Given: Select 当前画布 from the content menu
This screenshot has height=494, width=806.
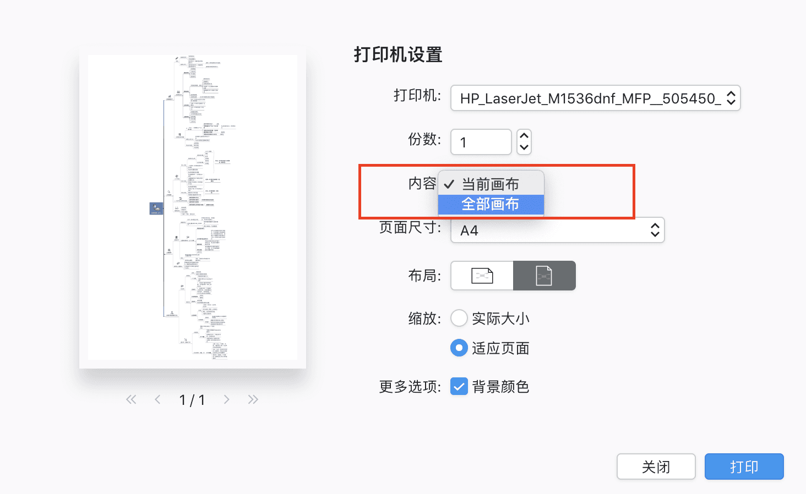Looking at the screenshot, I should [491, 184].
